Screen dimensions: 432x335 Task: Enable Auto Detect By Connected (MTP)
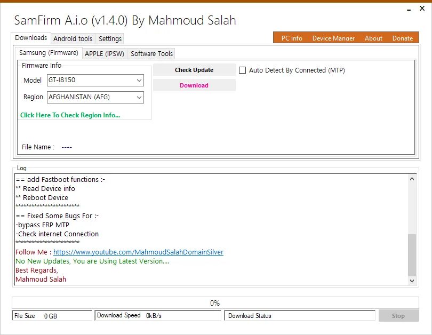coord(243,70)
